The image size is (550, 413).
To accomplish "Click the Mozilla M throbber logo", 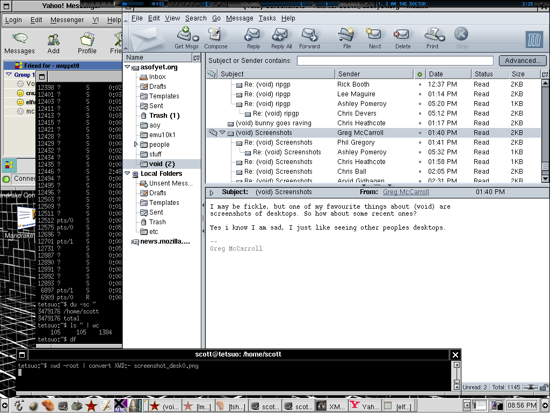I will [534, 39].
